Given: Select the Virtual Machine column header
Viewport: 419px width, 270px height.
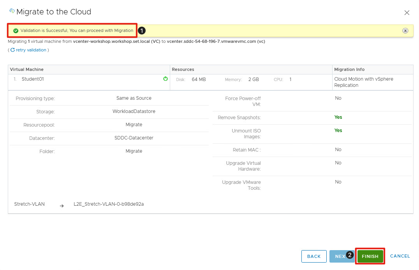Looking at the screenshot, I should click(27, 69).
